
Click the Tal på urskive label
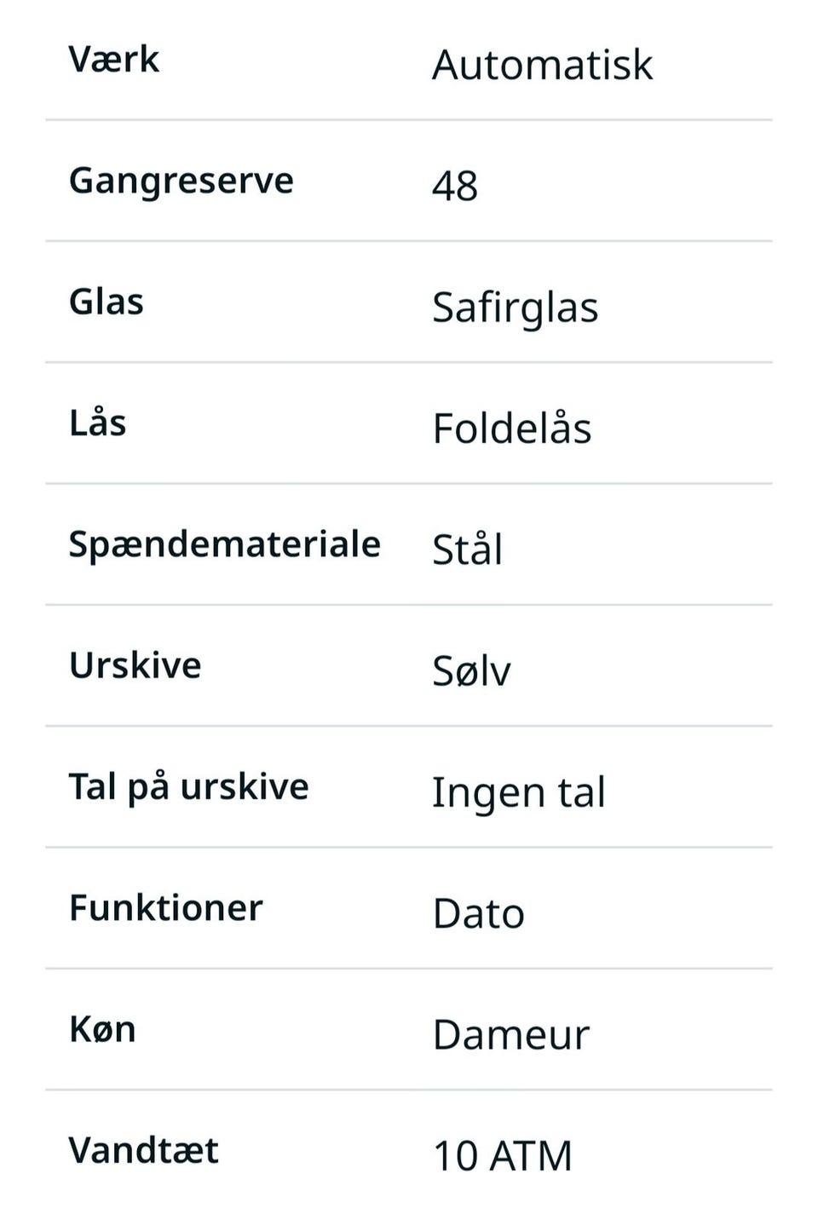point(188,786)
